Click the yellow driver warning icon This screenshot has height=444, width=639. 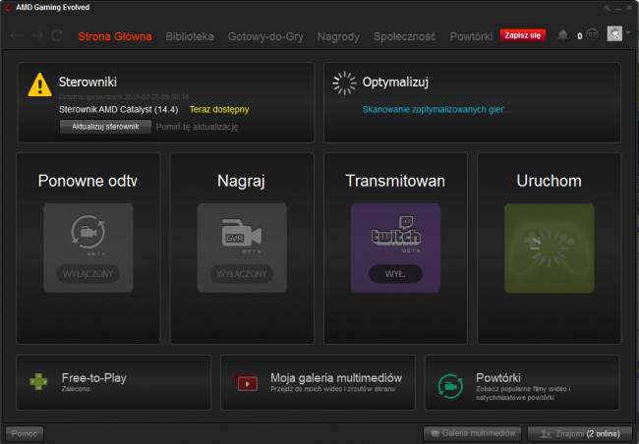(39, 84)
